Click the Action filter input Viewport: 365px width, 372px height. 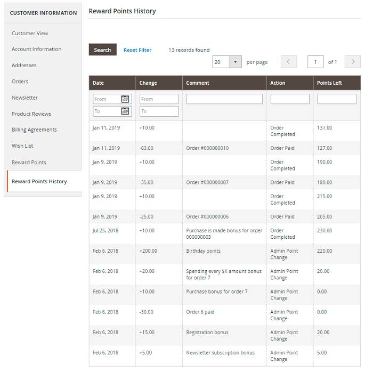pos(290,99)
